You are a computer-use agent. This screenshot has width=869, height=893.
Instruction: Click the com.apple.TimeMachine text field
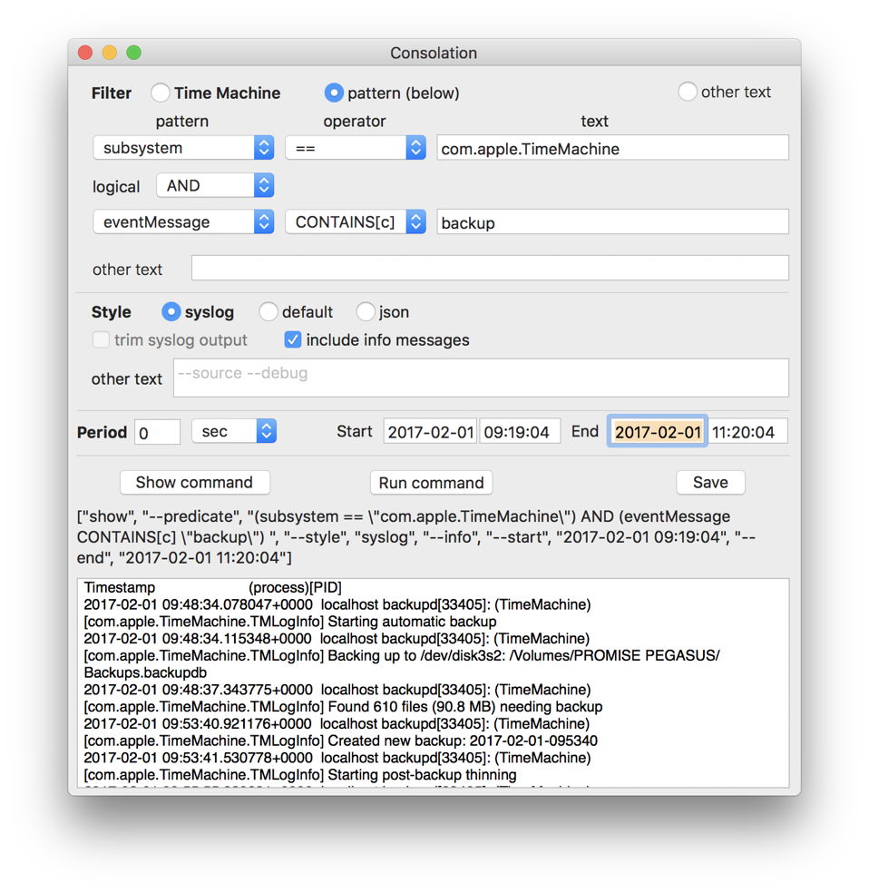click(612, 148)
